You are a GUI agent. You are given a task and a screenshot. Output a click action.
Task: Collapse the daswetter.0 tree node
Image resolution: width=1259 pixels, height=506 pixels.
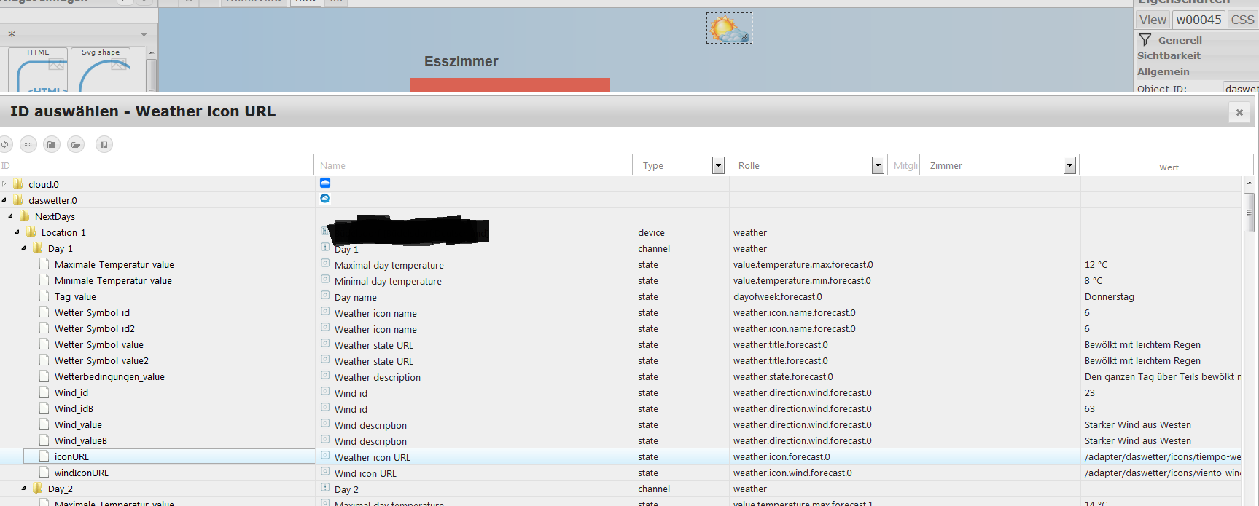[4, 200]
